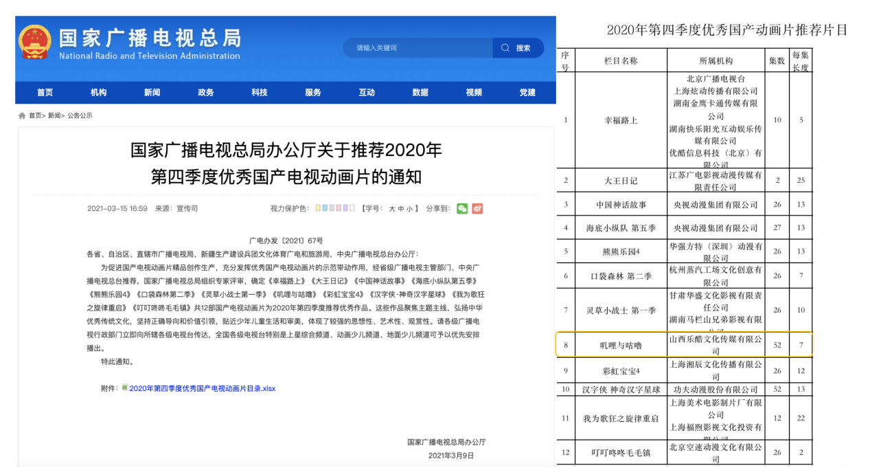Open the 首页 navigation menu item
This screenshot has height=472, width=870.
[45, 93]
